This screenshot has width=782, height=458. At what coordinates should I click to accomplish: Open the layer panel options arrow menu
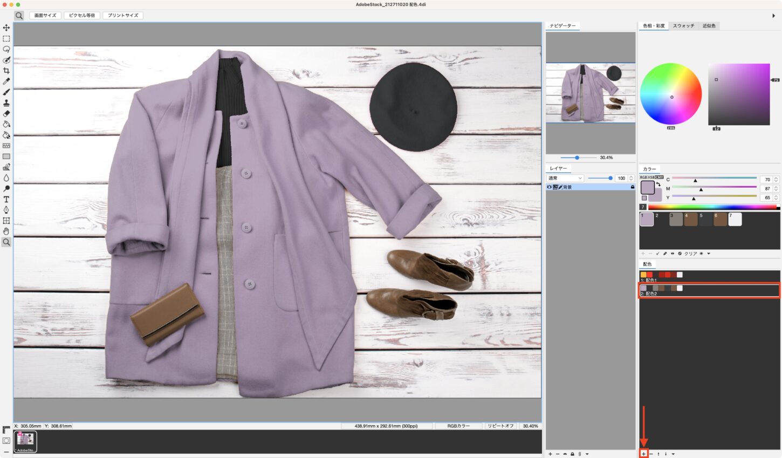pos(587,454)
